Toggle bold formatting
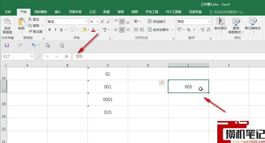The width and height of the screenshot is (265, 143). (50, 30)
